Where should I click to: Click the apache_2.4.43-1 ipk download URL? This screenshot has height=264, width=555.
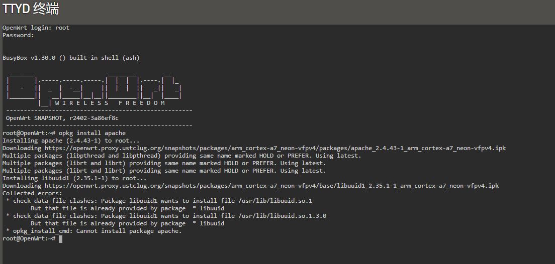pyautogui.click(x=275, y=148)
